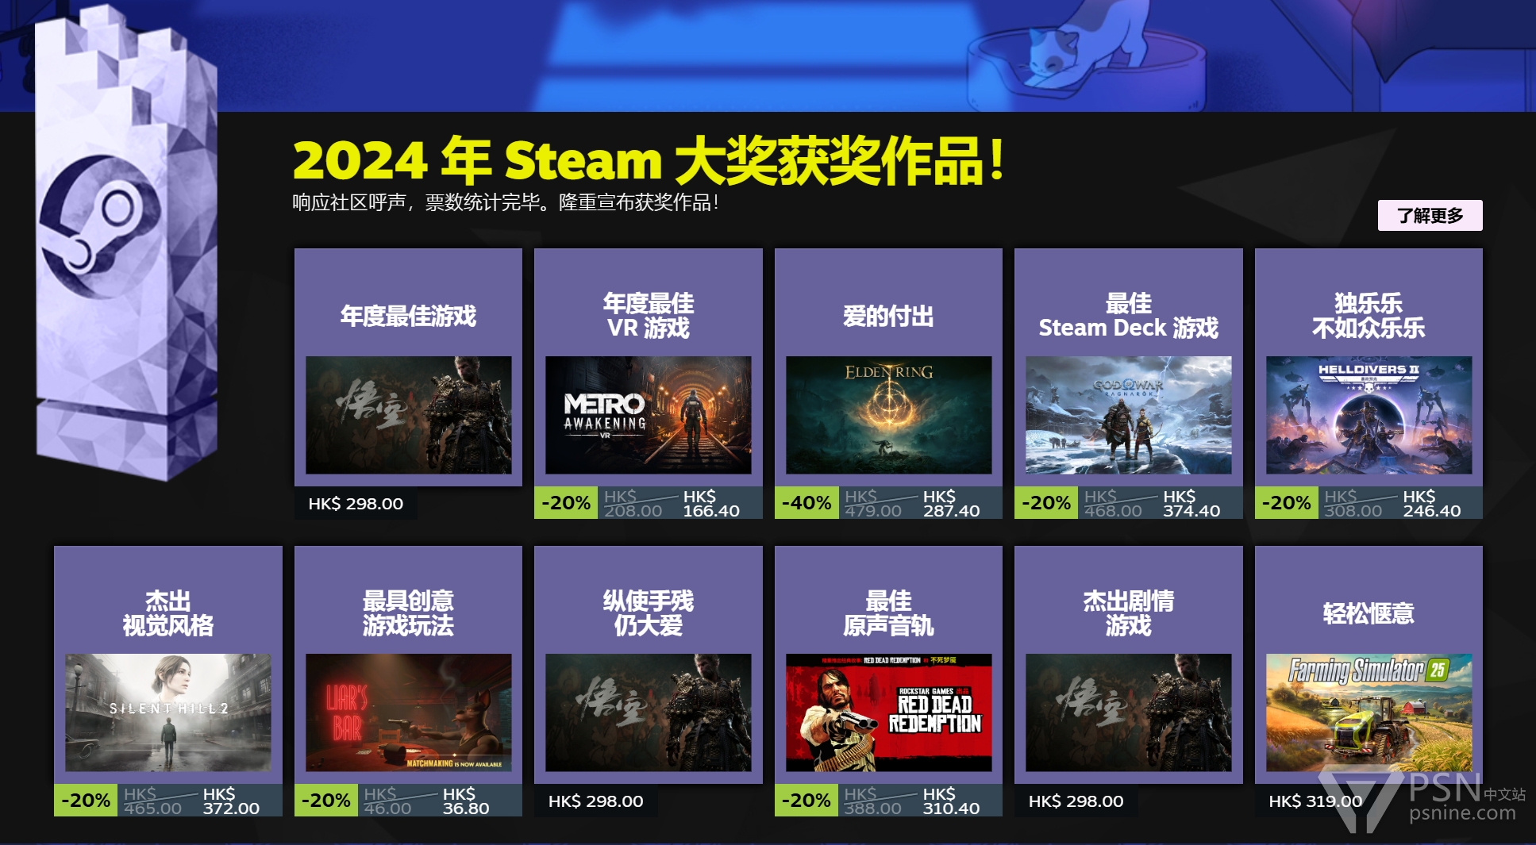Click the HK$ 319.00 Farming Simulator price
The width and height of the screenshot is (1536, 845).
click(x=1315, y=801)
